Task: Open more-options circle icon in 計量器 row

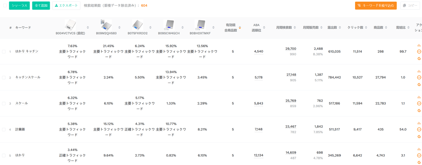Action: 419,129
